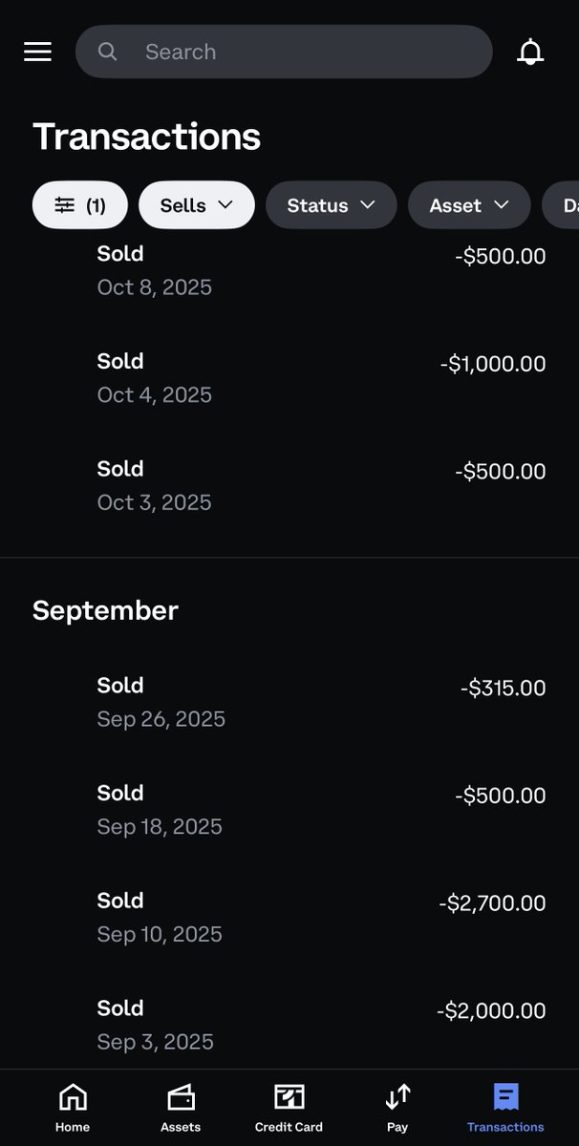This screenshot has height=1146, width=579.
Task: Open the Assets wallet tab
Action: [x=181, y=1108]
